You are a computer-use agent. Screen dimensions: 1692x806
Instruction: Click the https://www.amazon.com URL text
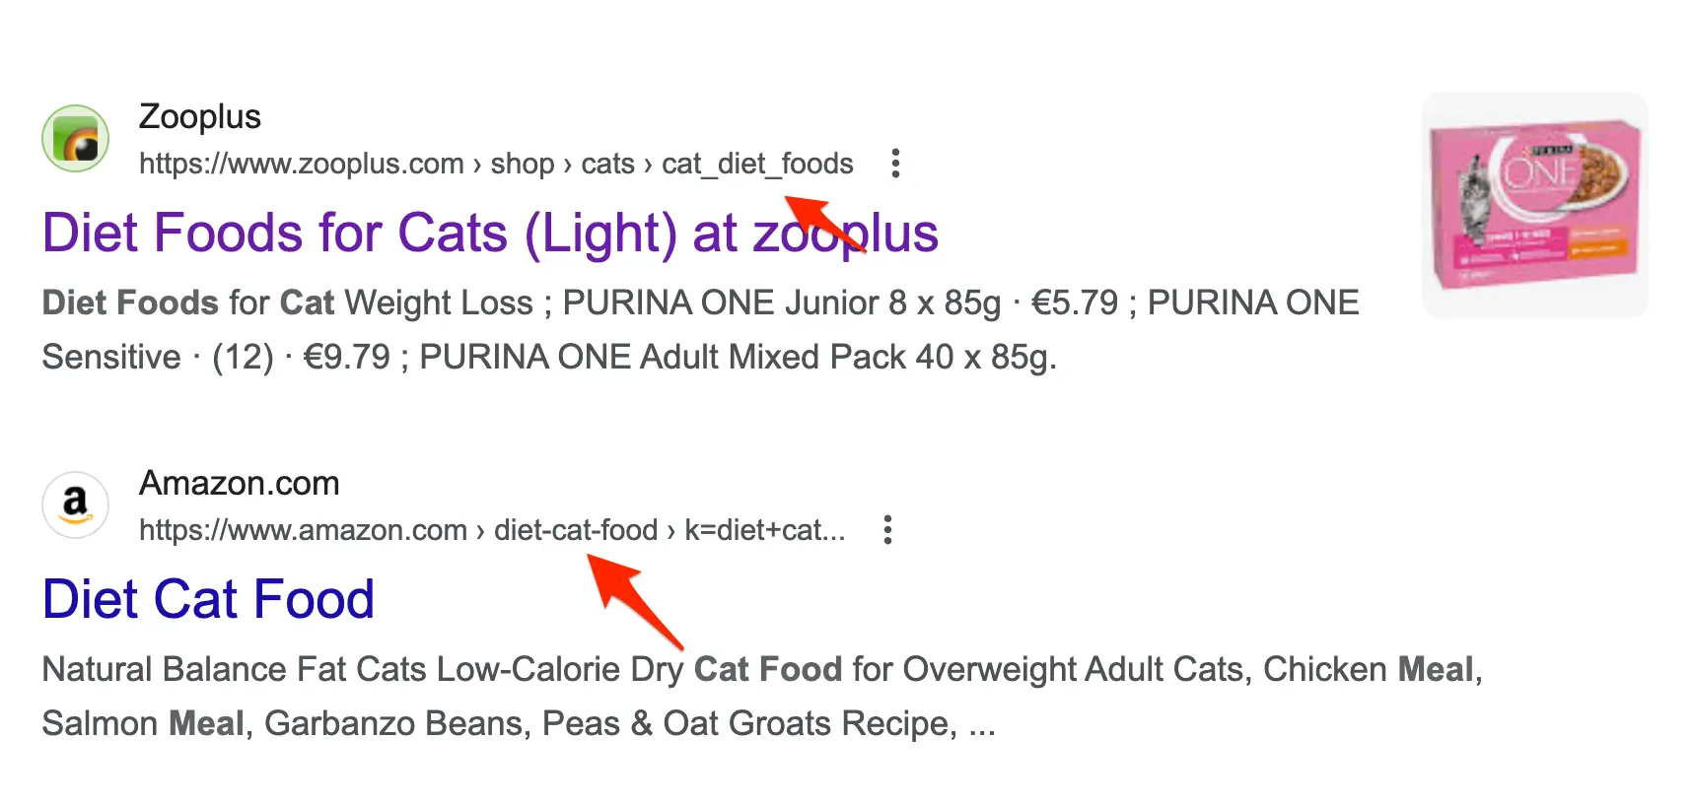click(x=303, y=530)
